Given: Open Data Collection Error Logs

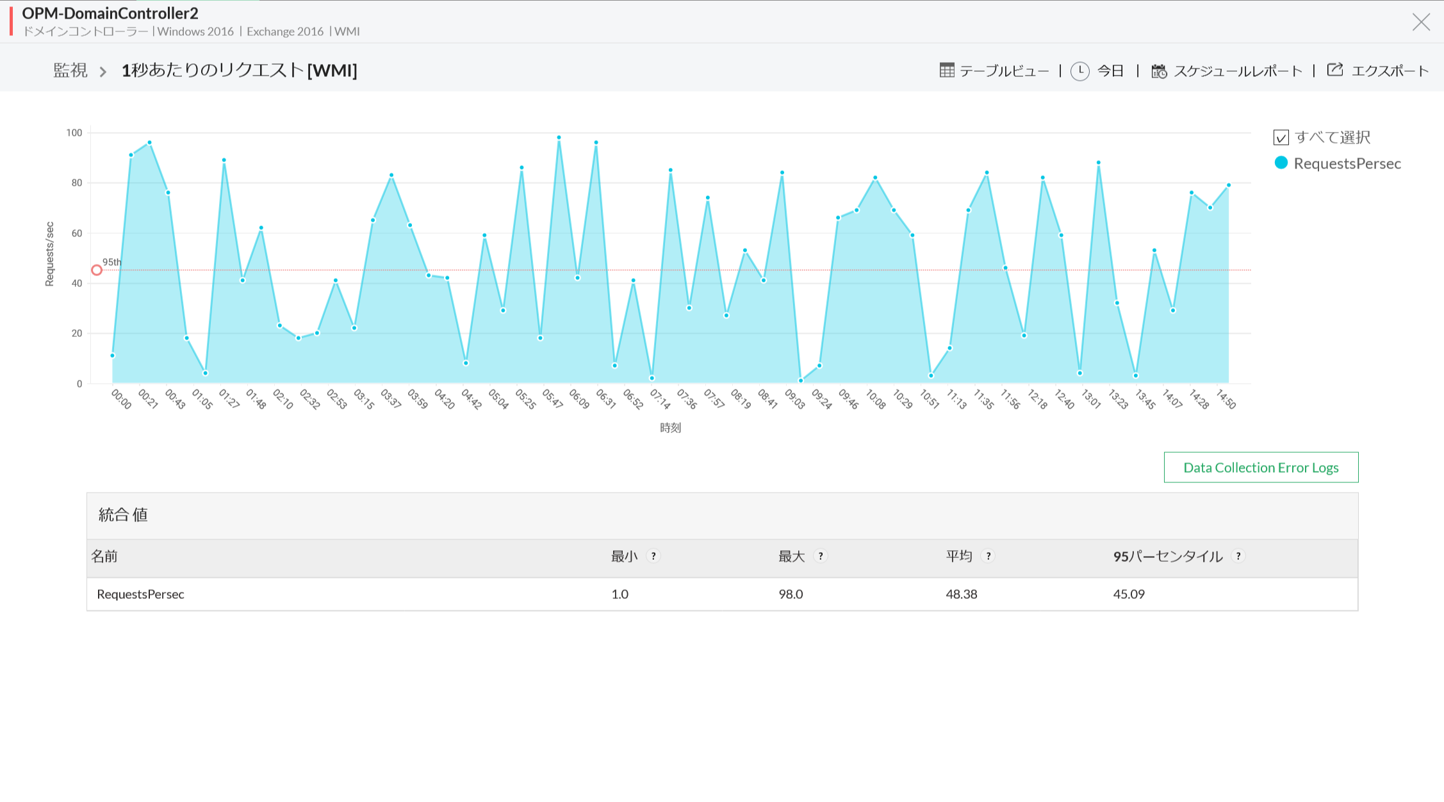Looking at the screenshot, I should 1260,468.
